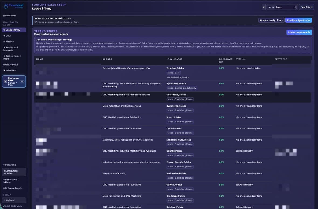
Task: Click the Kalendarz calendar icon
Action: point(4,70)
